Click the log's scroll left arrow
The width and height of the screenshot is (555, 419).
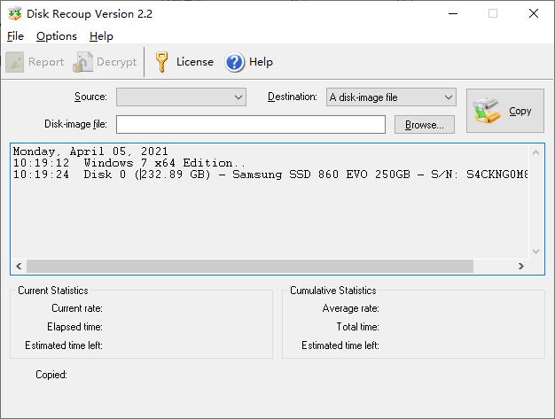point(19,266)
